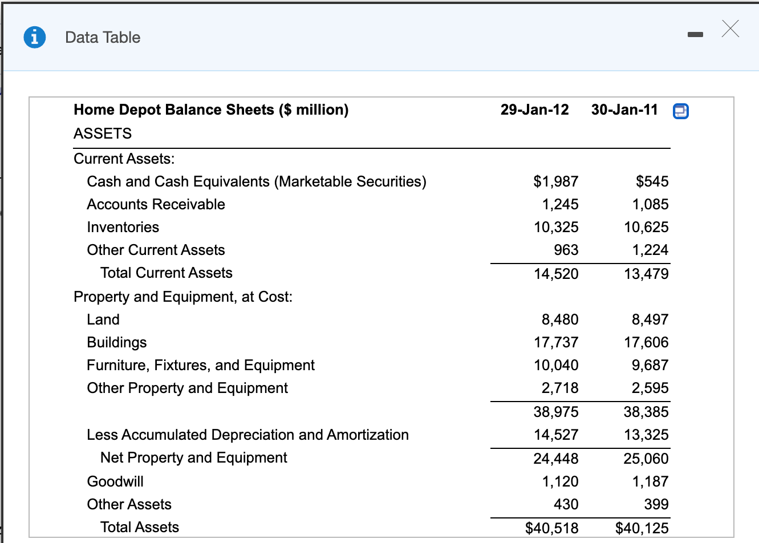Screen dimensions: 759x543
Task: Select the 'Accounts Receivable' row label
Action: [156, 204]
